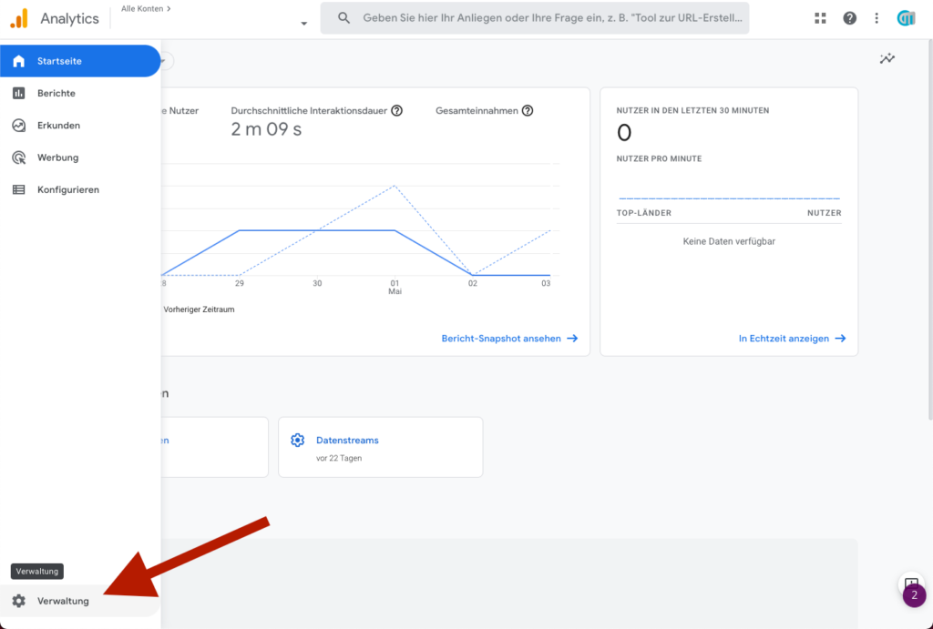Click NUTZER IN DEN LETZTEN 30 MINUTEN
933x629 pixels.
692,110
